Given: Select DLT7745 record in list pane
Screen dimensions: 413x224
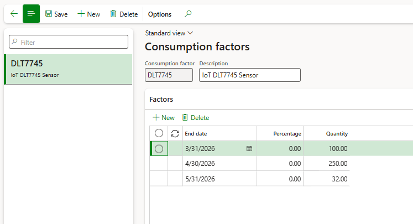Looking at the screenshot, I should pyautogui.click(x=68, y=69).
